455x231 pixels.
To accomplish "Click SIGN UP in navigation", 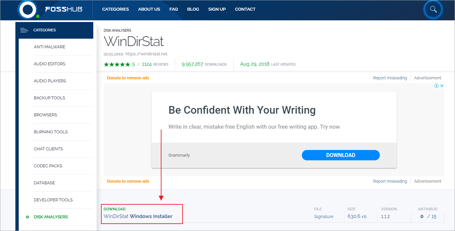I will [x=217, y=9].
